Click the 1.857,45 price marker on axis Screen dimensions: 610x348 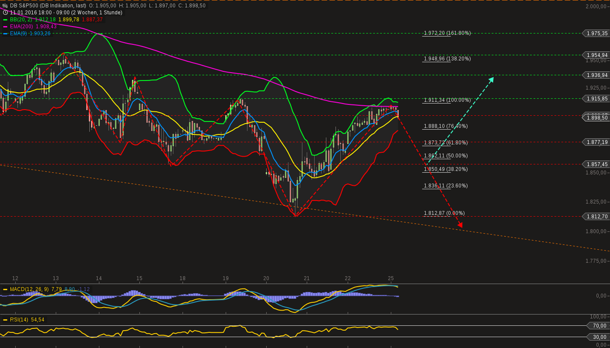click(x=596, y=164)
